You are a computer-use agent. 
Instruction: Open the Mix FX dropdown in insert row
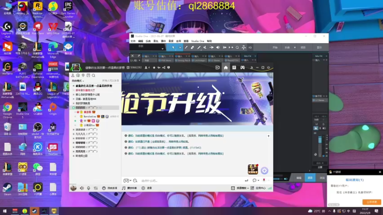255,56
